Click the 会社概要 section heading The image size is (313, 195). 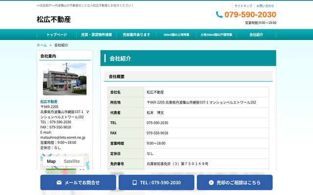pyautogui.click(x=116, y=77)
